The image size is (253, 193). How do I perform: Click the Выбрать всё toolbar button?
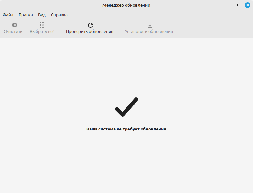(x=42, y=28)
